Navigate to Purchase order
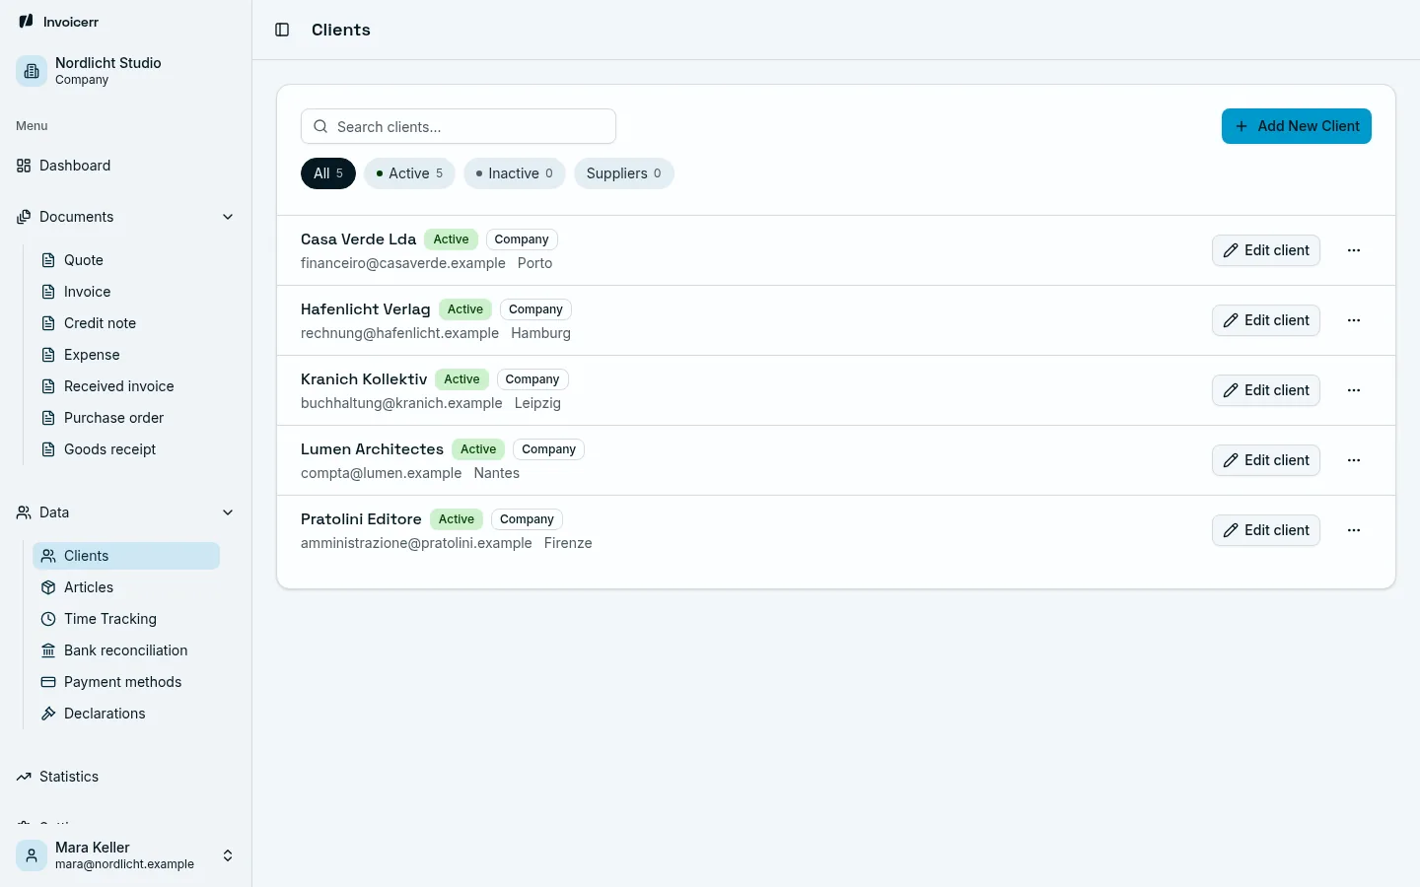Viewport: 1420px width, 887px height. click(x=126, y=418)
